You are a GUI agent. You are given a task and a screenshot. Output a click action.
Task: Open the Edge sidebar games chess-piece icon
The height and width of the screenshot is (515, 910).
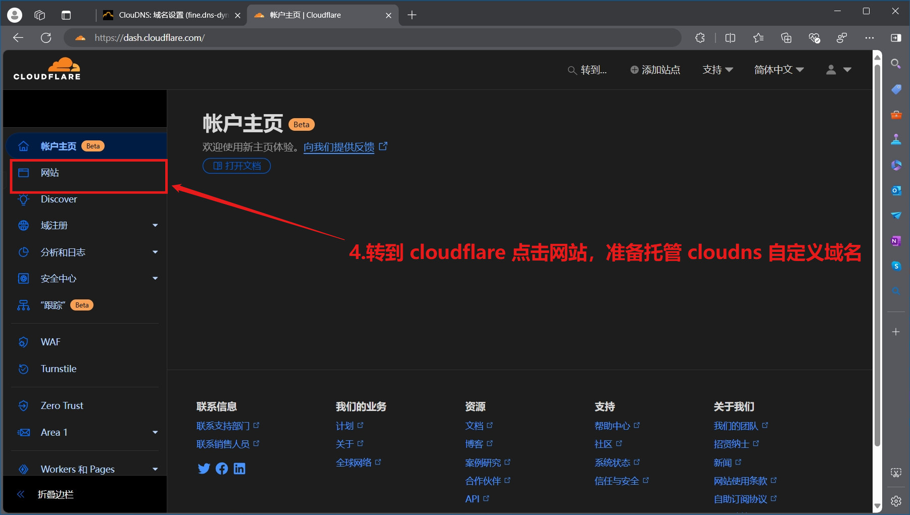(x=896, y=140)
